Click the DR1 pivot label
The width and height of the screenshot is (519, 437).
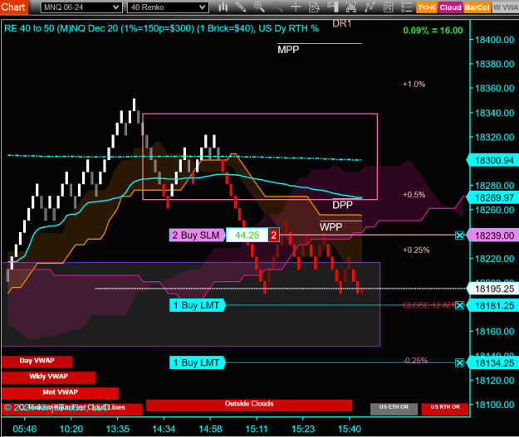(x=341, y=24)
